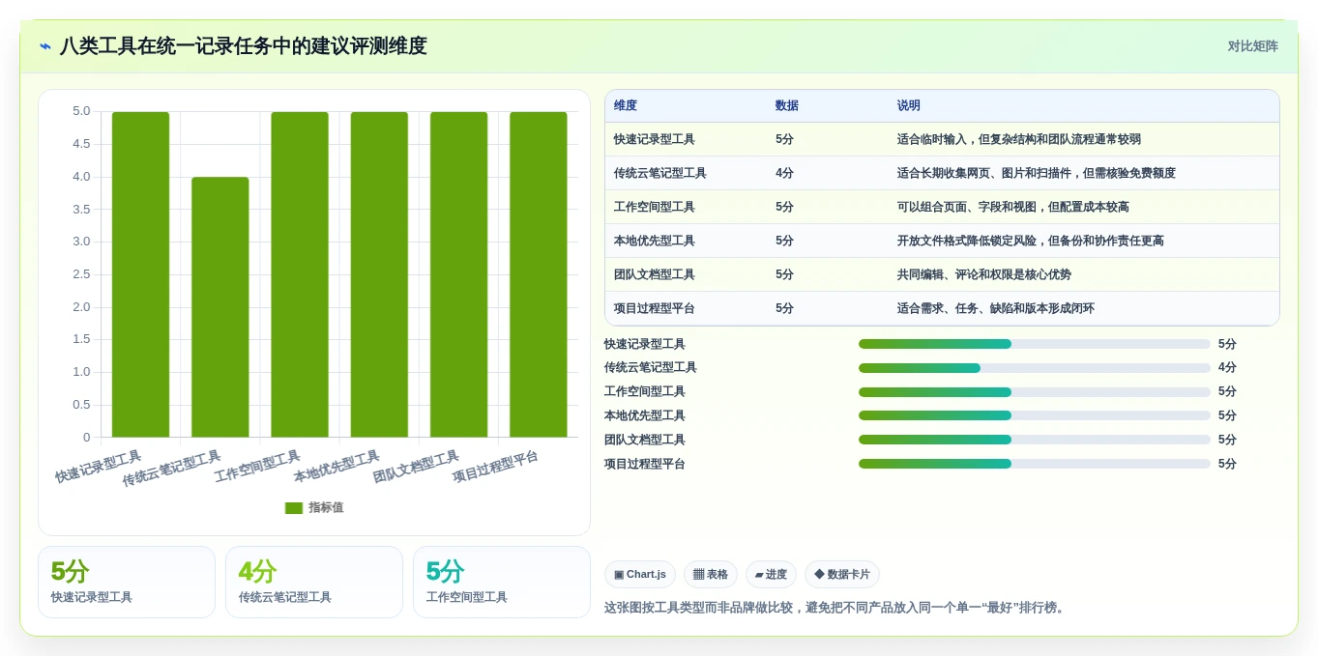The width and height of the screenshot is (1318, 656).
Task: Click the 维度 column header
Action: click(625, 106)
